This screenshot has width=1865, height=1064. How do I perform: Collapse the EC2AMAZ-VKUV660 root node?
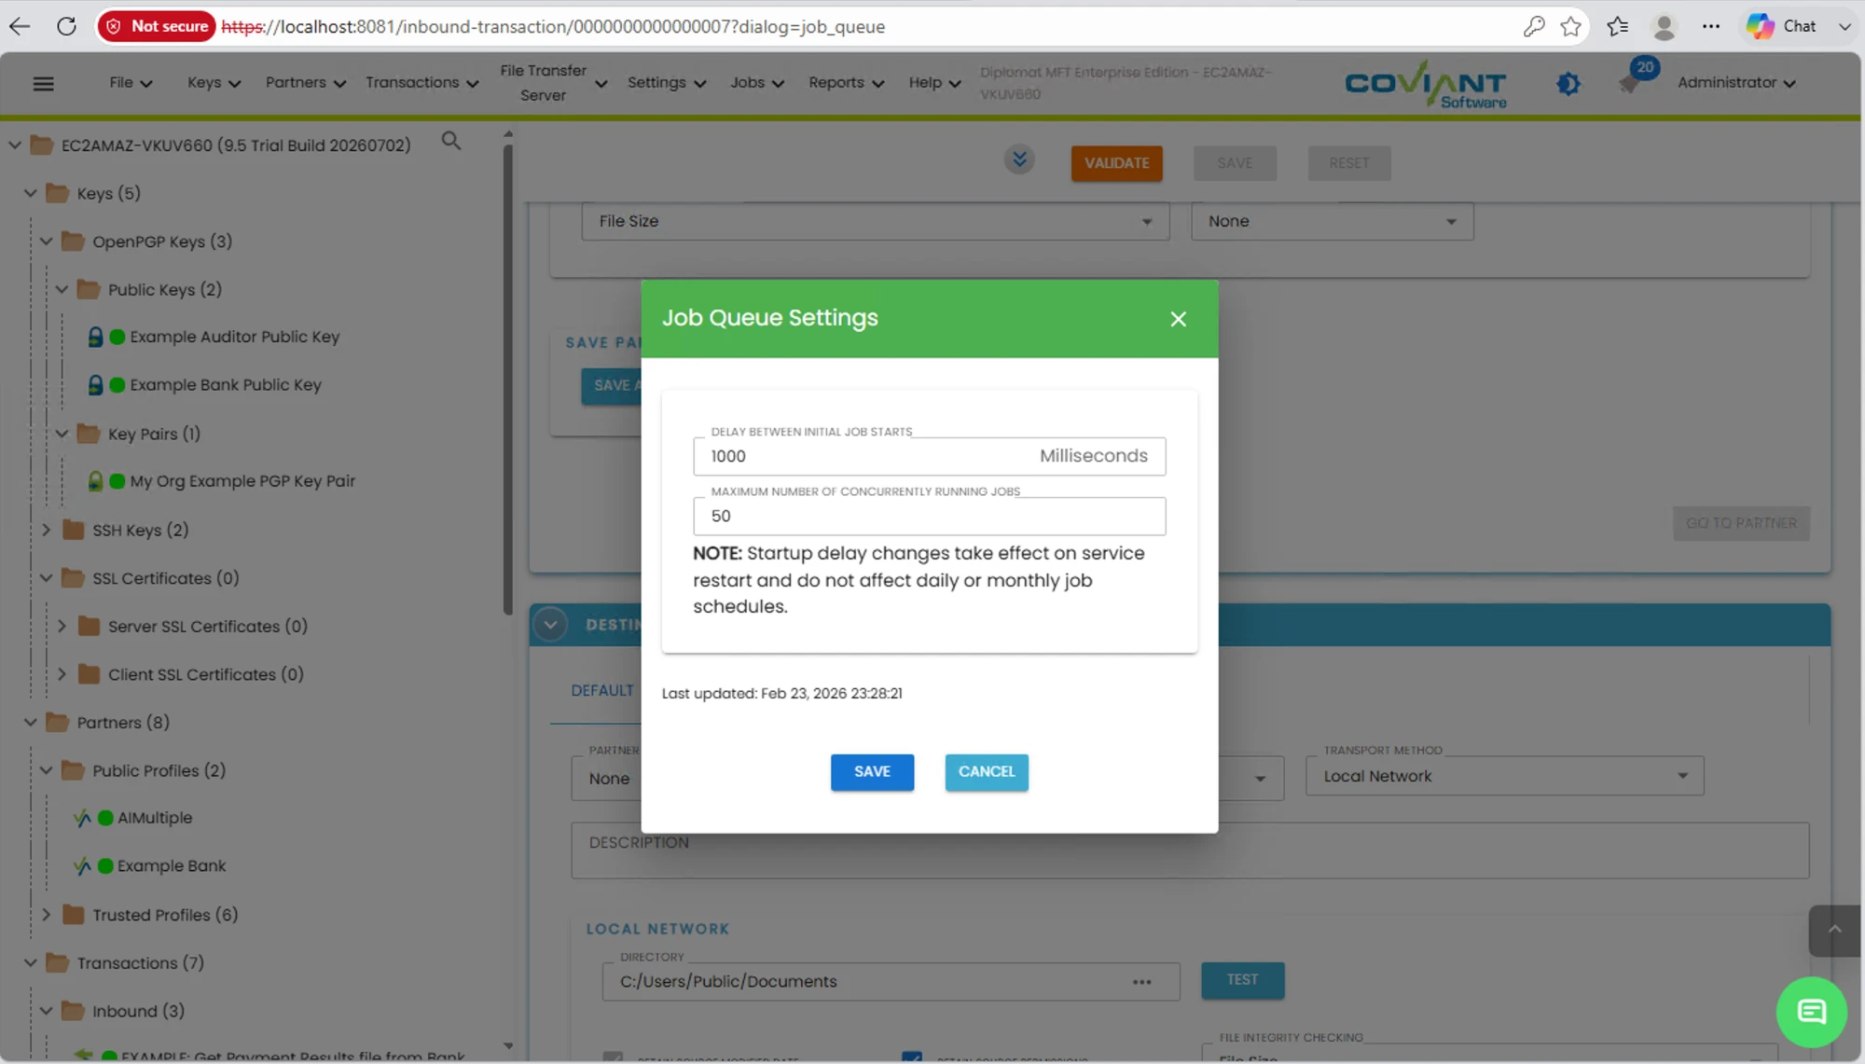click(15, 145)
